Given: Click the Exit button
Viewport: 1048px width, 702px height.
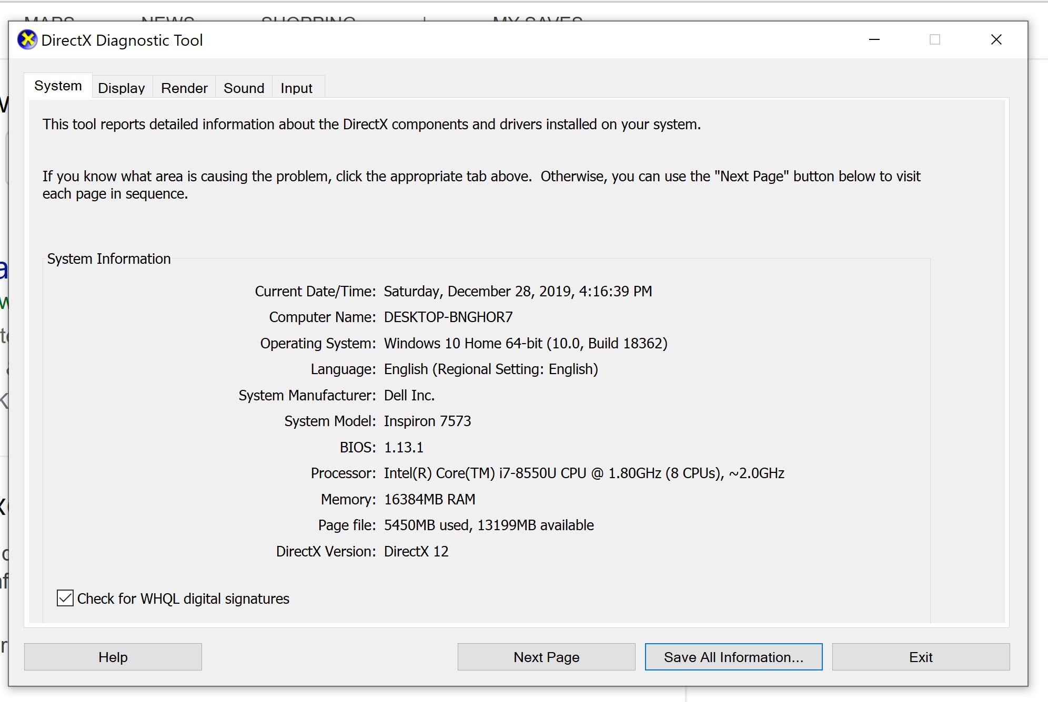Looking at the screenshot, I should tap(921, 657).
